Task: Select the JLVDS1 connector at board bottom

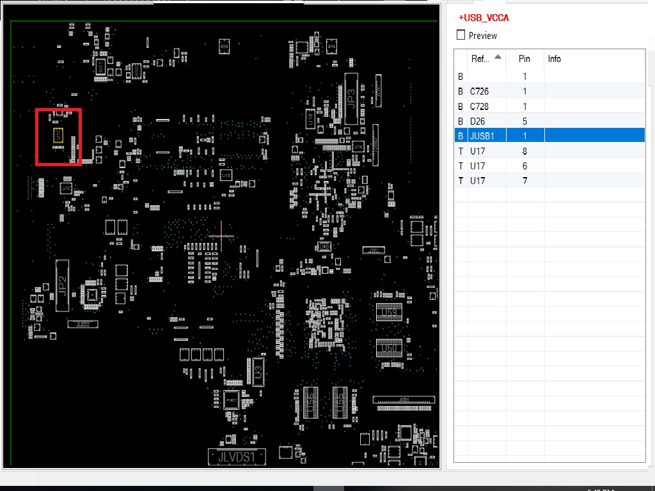Action: (x=237, y=456)
